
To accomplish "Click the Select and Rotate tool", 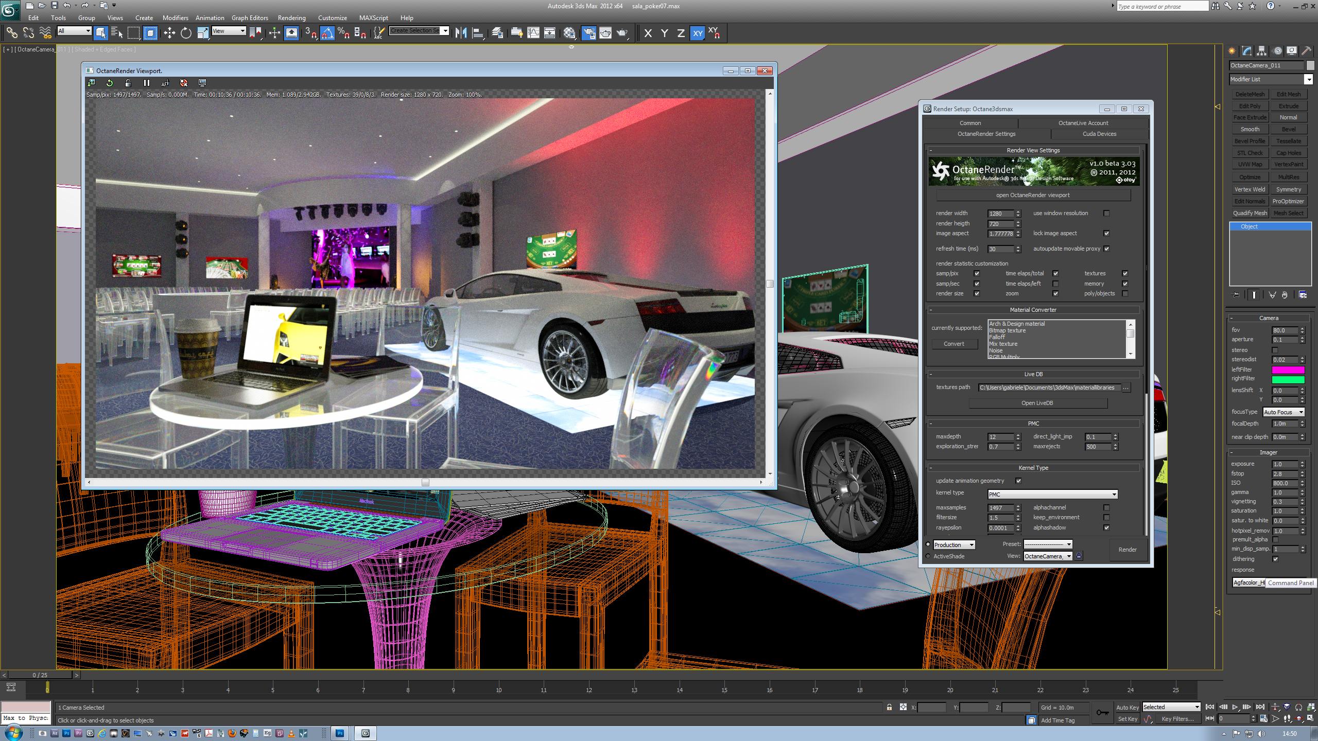I will pos(186,33).
